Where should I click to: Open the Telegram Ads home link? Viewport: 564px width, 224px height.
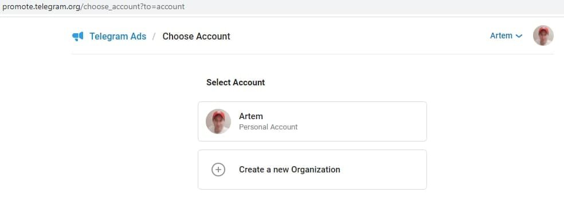click(117, 36)
